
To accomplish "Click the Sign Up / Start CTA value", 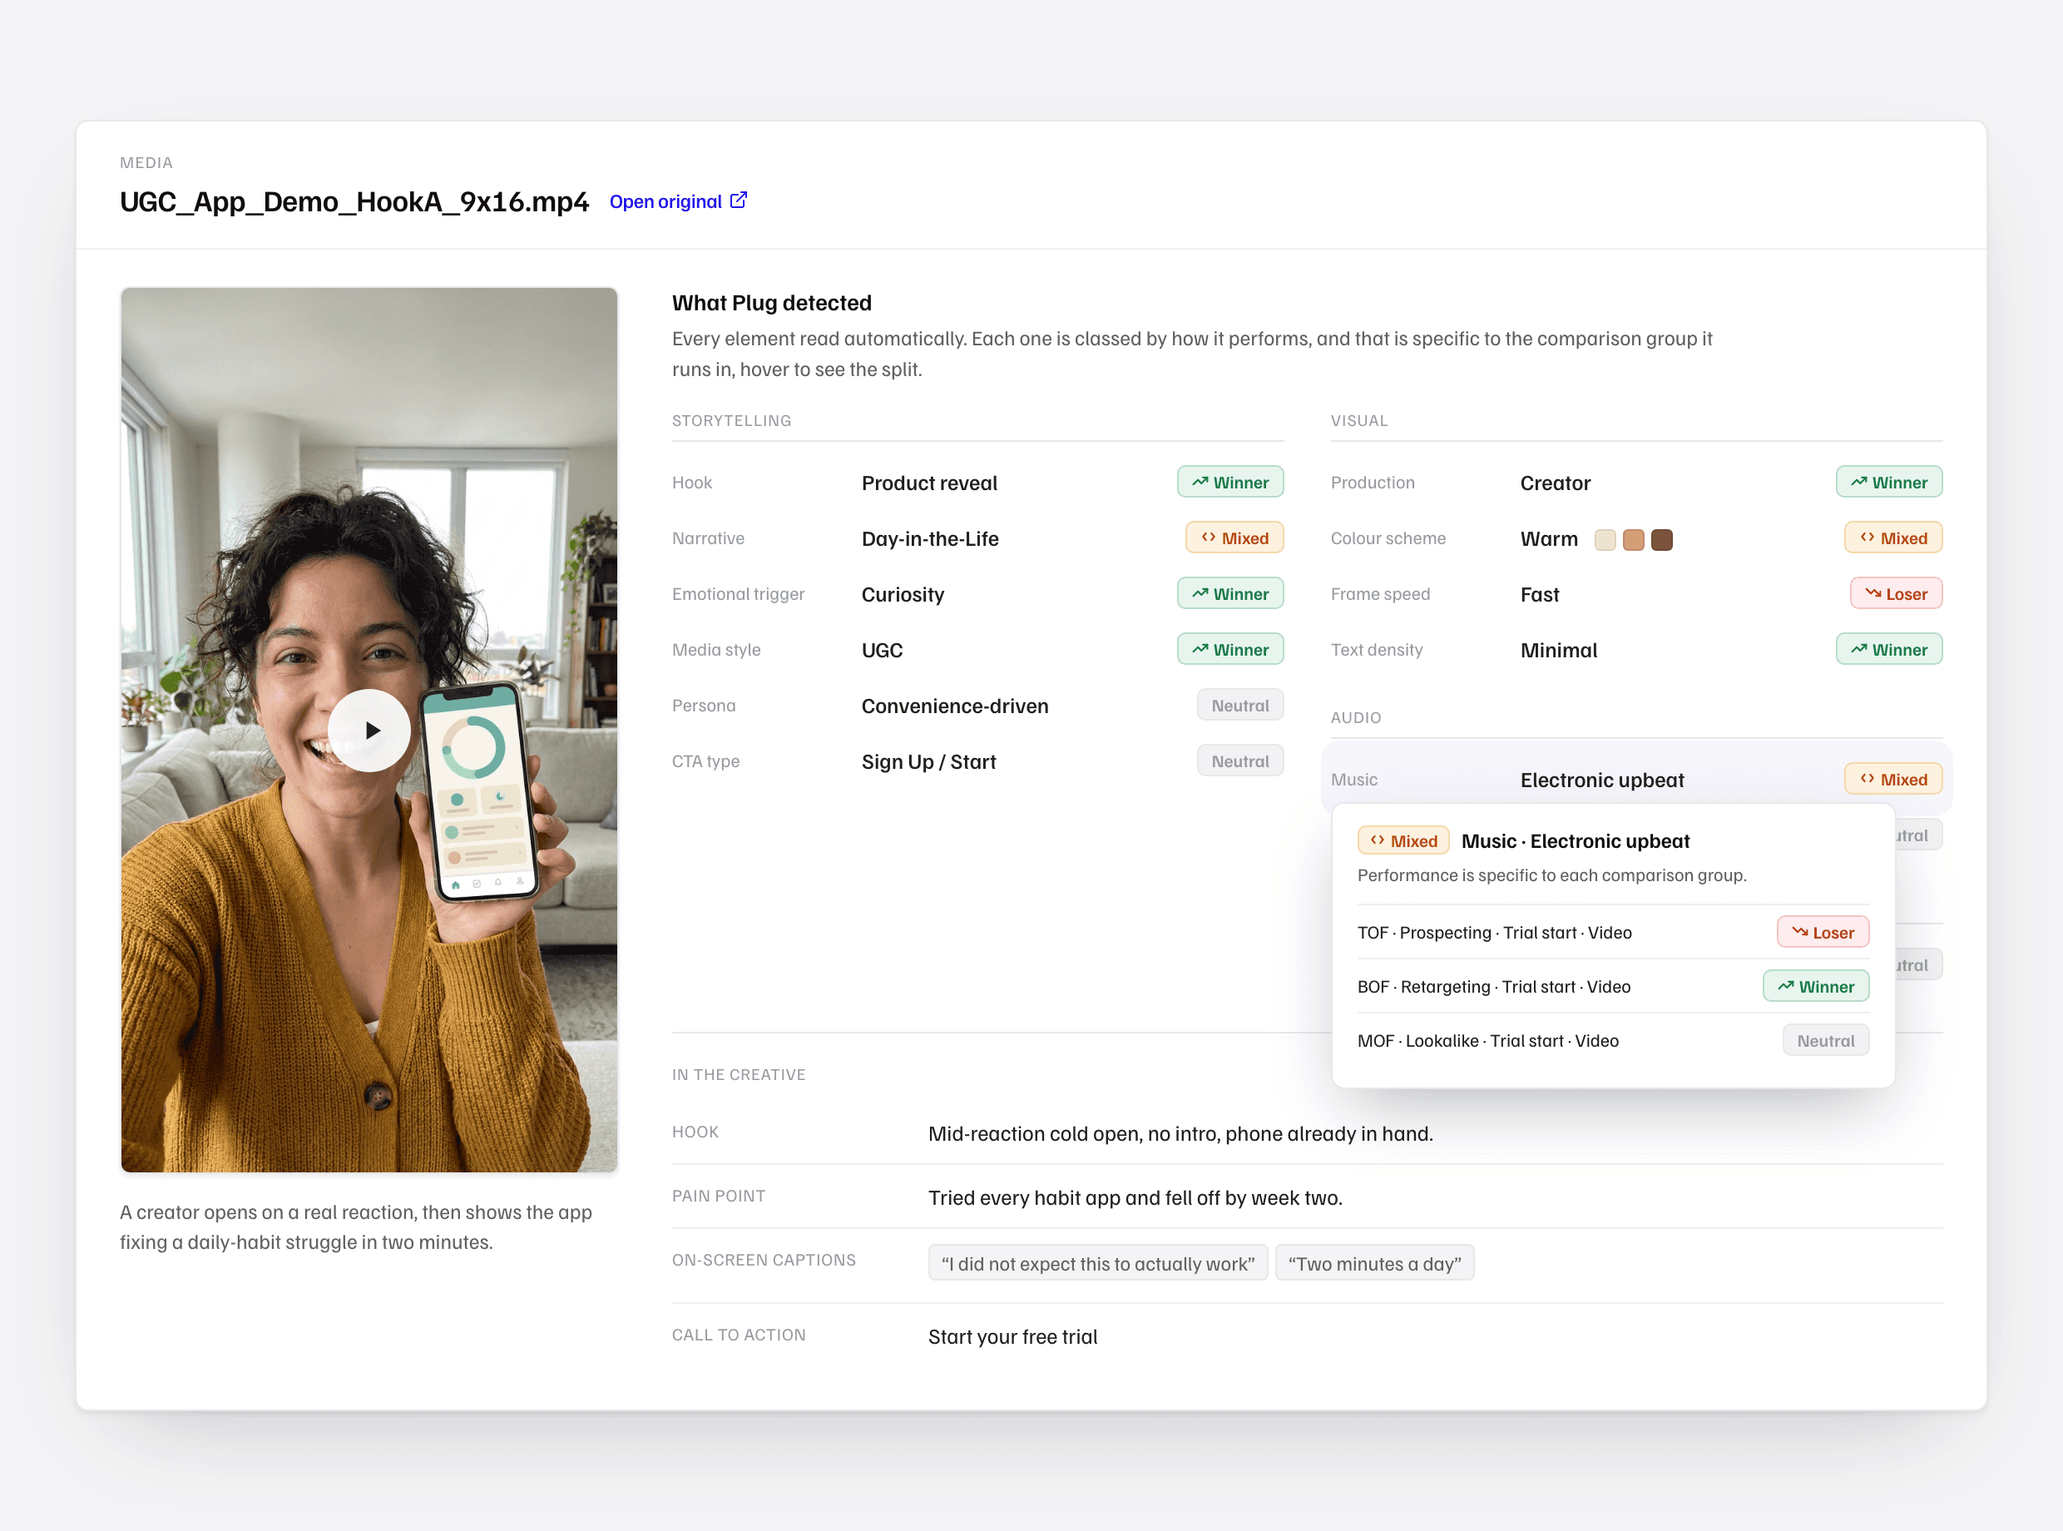I will pyautogui.click(x=928, y=761).
